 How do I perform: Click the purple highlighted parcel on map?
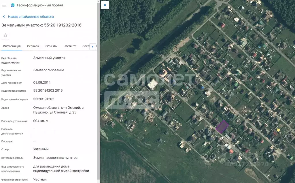tap(222, 127)
